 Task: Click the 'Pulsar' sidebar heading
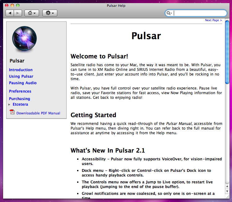(x=17, y=61)
